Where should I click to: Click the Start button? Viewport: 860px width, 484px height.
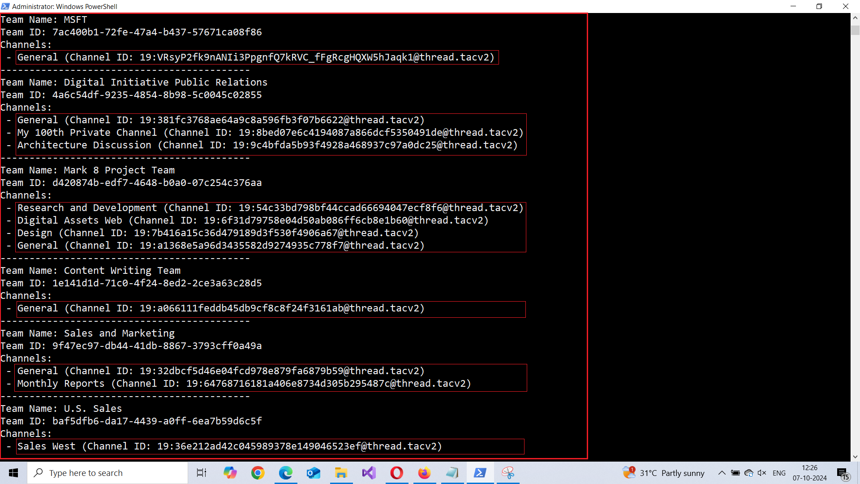pyautogui.click(x=13, y=473)
